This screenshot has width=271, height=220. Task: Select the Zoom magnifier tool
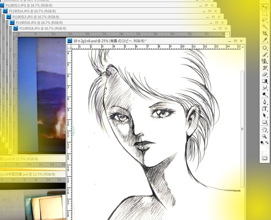(x=265, y=136)
